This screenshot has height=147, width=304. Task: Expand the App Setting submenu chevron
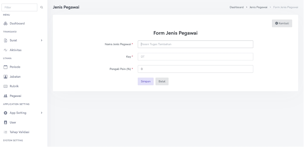42,113
